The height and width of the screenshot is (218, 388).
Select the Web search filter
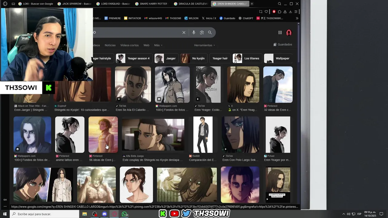pos(146,45)
